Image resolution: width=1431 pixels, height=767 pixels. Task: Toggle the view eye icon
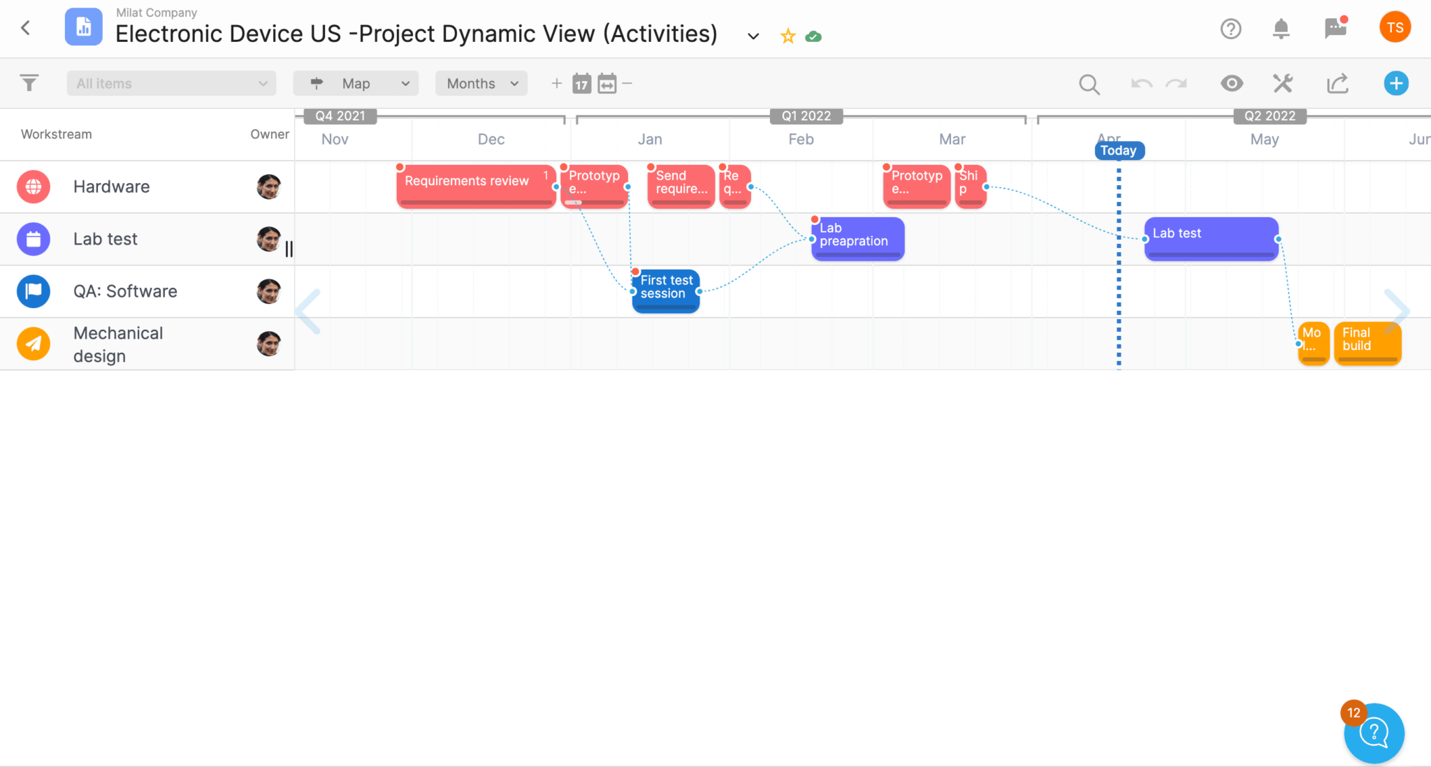point(1232,83)
